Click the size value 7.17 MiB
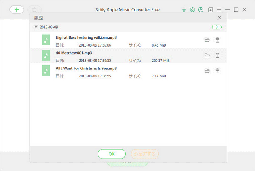Image resolution: width=255 pixels, height=171 pixels. 159,76
